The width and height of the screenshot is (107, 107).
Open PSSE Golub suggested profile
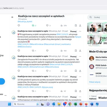pos(98,66)
